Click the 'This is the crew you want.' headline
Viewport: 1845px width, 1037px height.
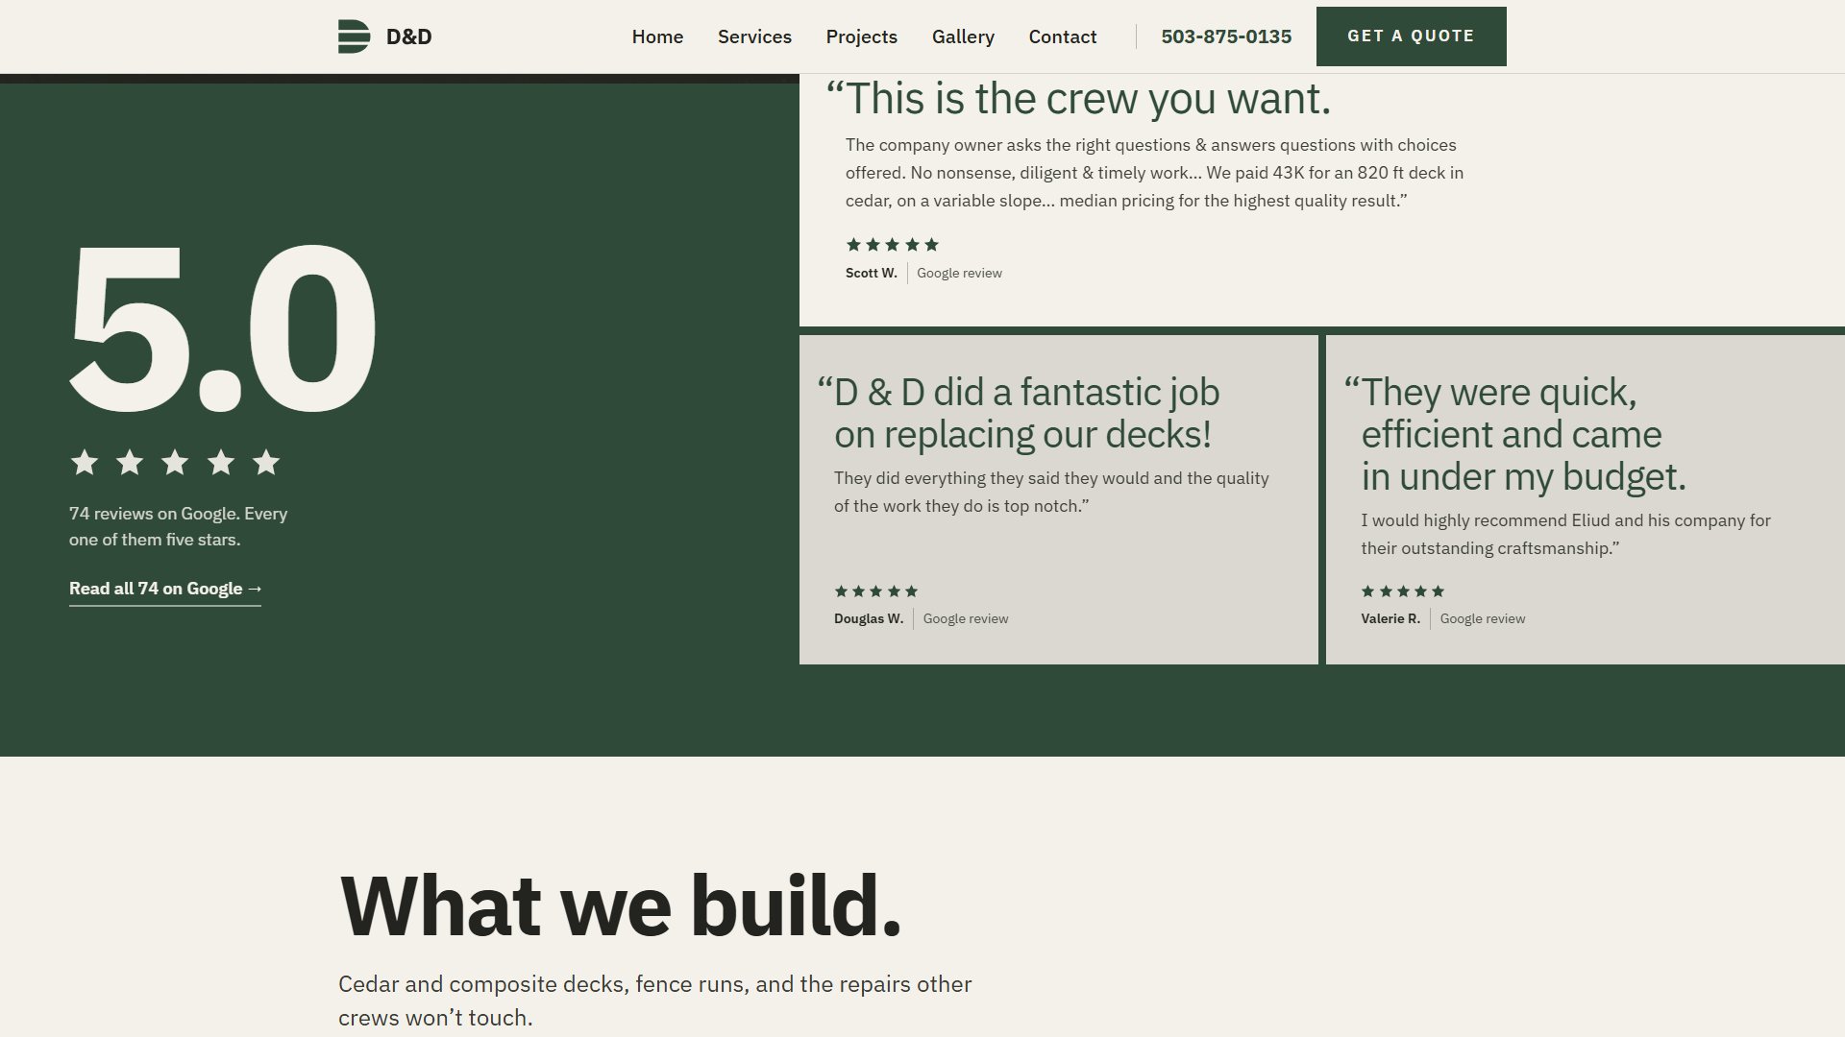1078,99
